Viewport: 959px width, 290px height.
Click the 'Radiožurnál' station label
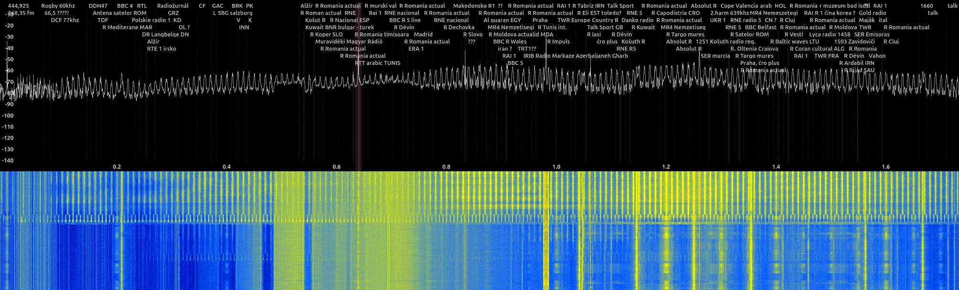[x=173, y=6]
